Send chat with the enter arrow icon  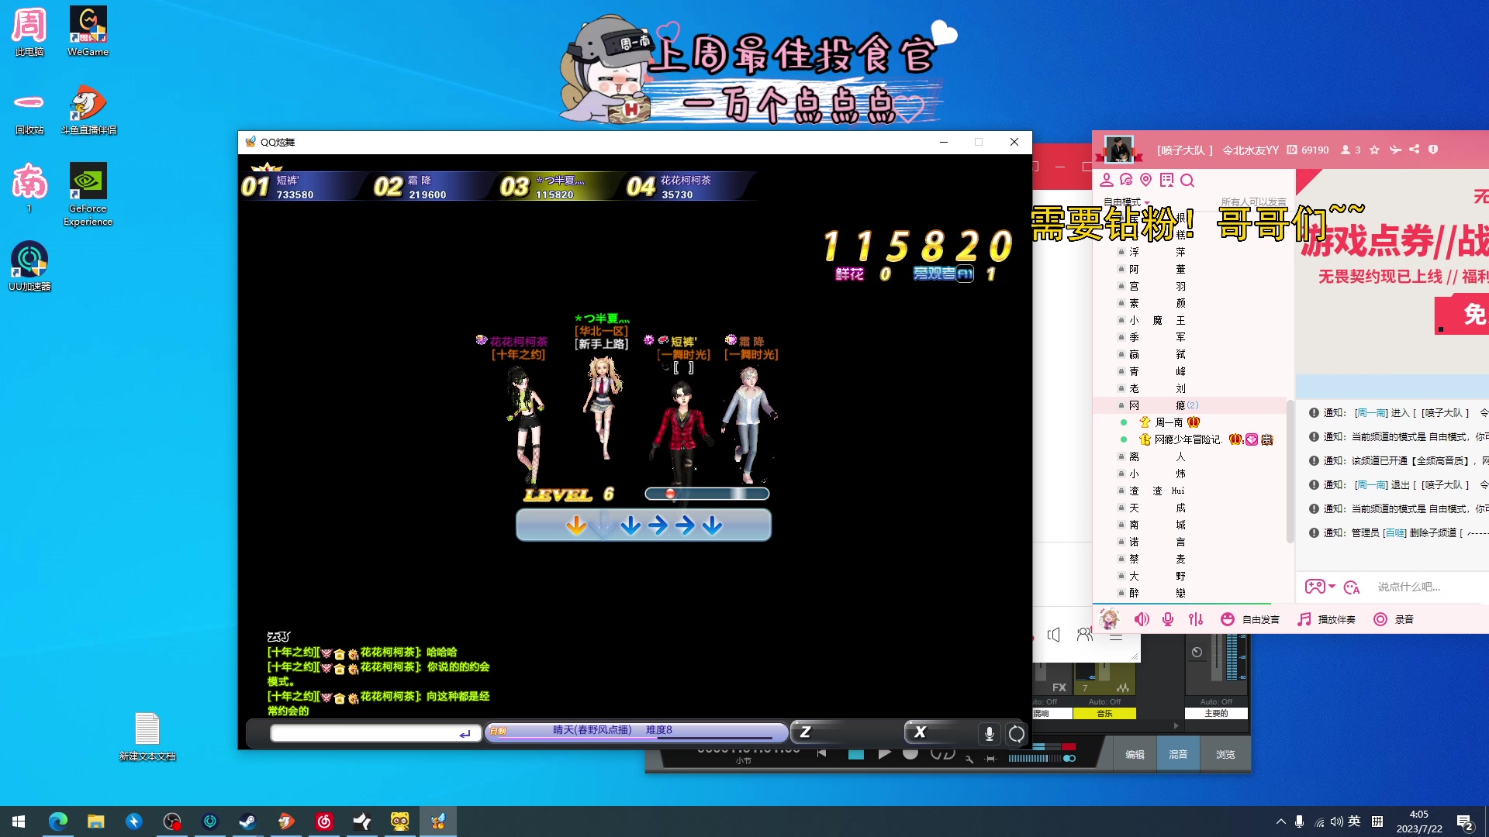click(x=465, y=734)
